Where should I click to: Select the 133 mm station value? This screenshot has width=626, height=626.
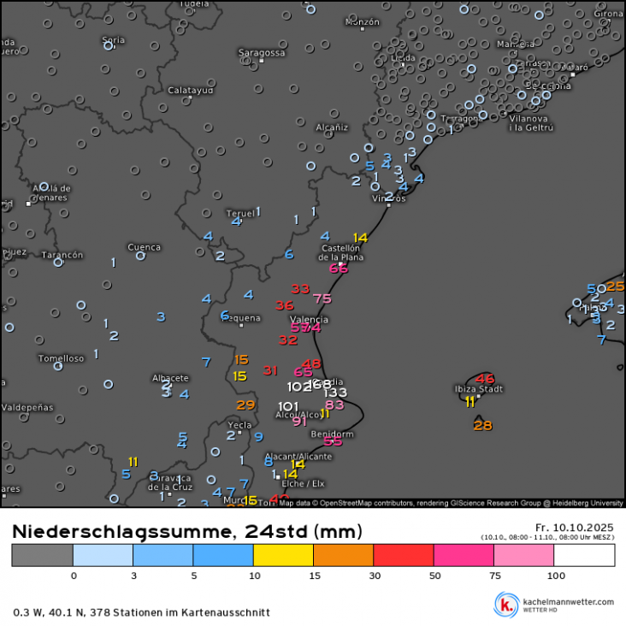click(x=335, y=393)
